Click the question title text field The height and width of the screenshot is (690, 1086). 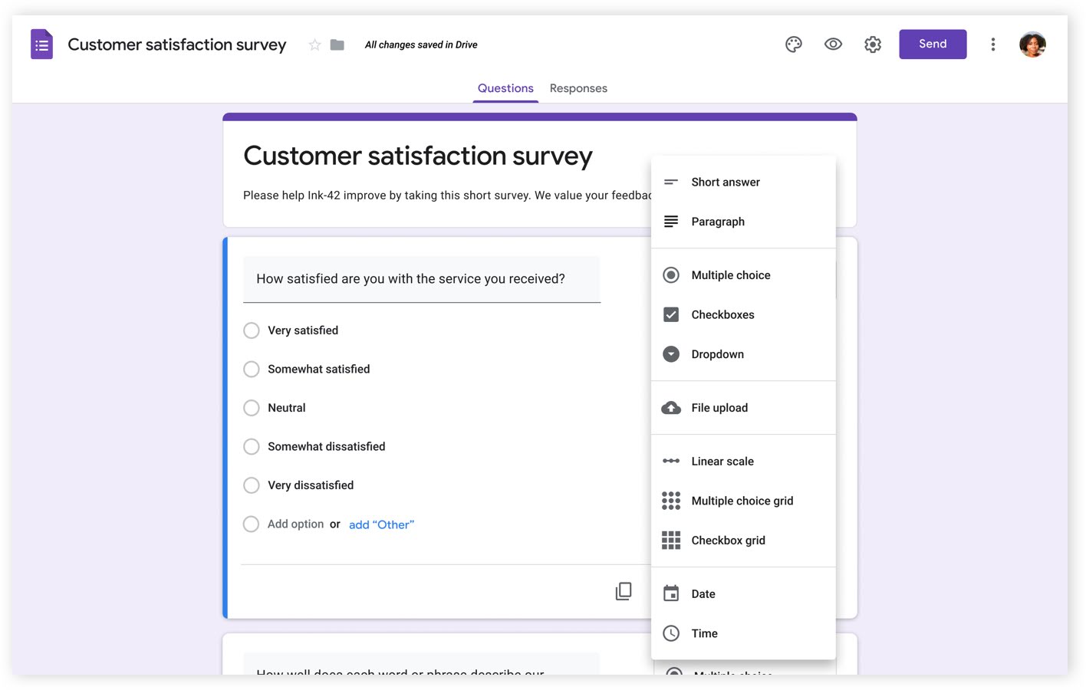[x=421, y=279]
